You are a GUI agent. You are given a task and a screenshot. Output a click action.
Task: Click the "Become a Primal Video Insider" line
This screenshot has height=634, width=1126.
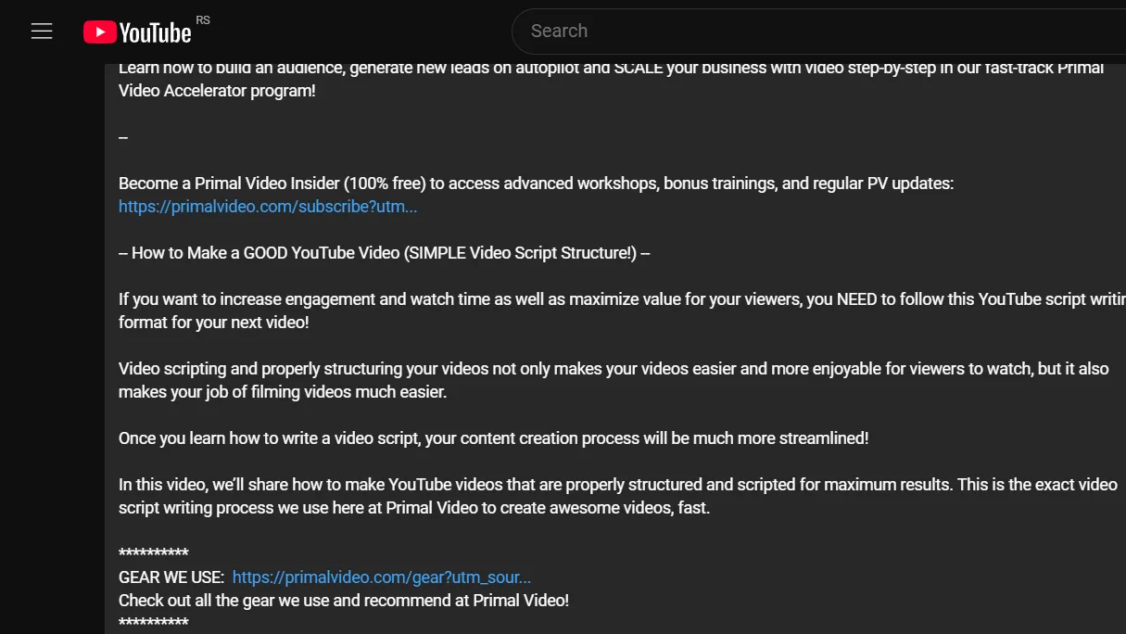(x=536, y=184)
